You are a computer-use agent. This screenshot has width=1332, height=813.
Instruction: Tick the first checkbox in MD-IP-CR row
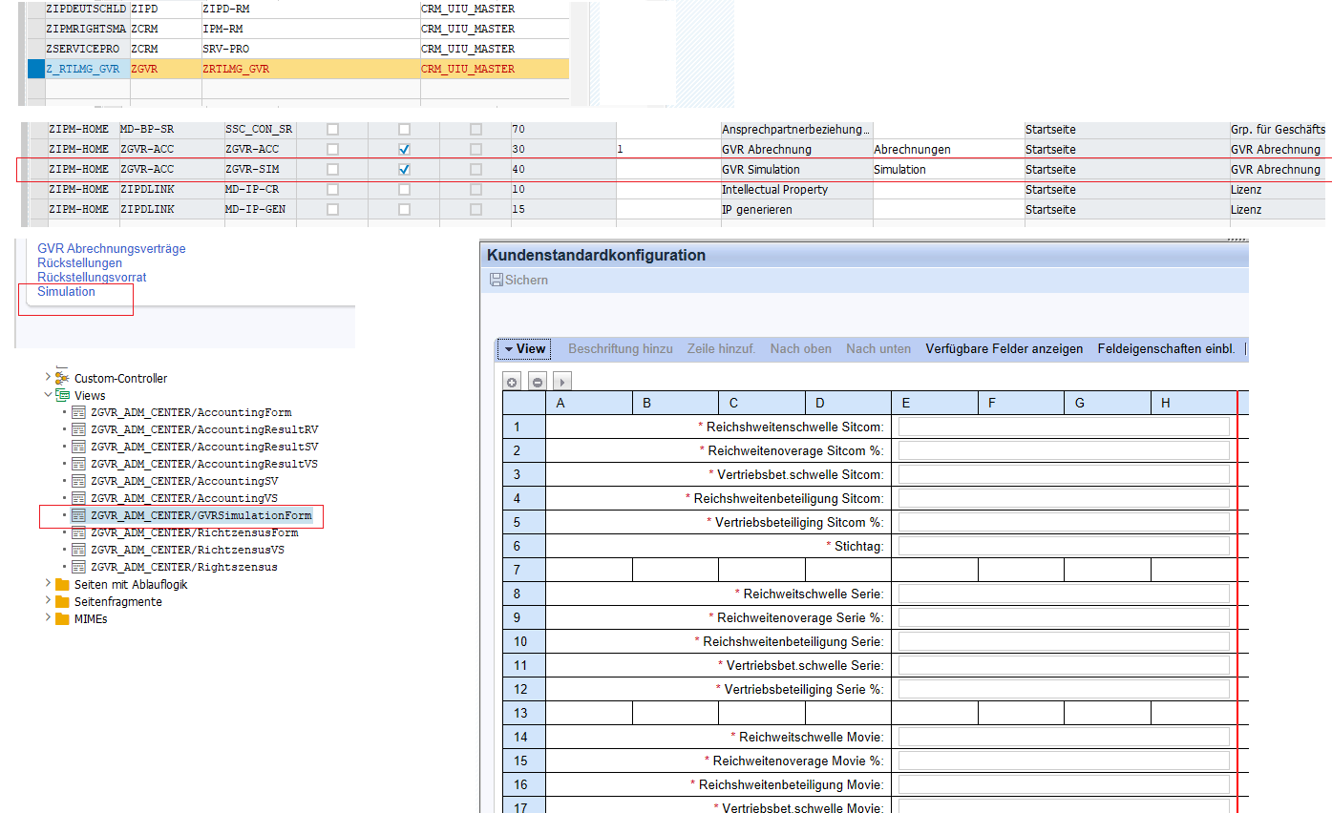[x=332, y=190]
